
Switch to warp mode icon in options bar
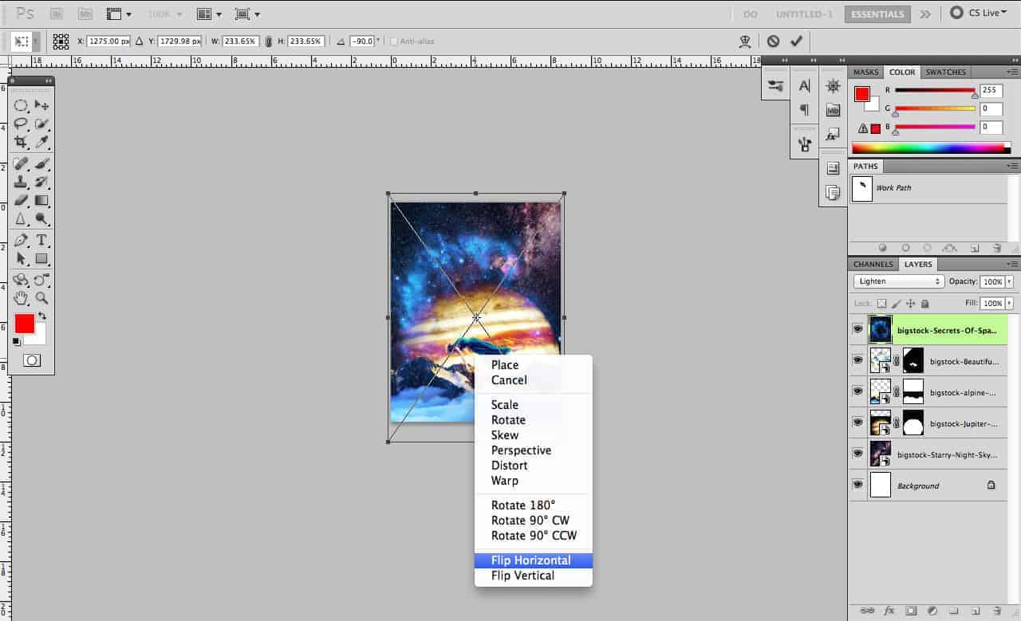pos(746,41)
